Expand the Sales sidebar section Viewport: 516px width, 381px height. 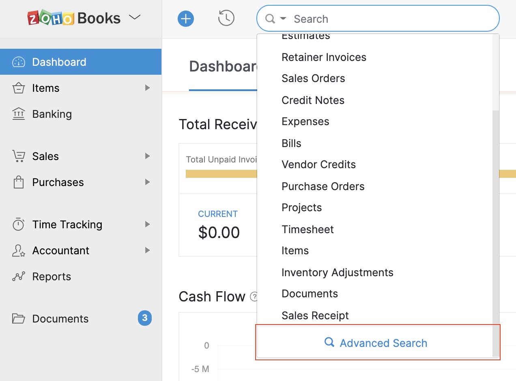click(x=147, y=156)
